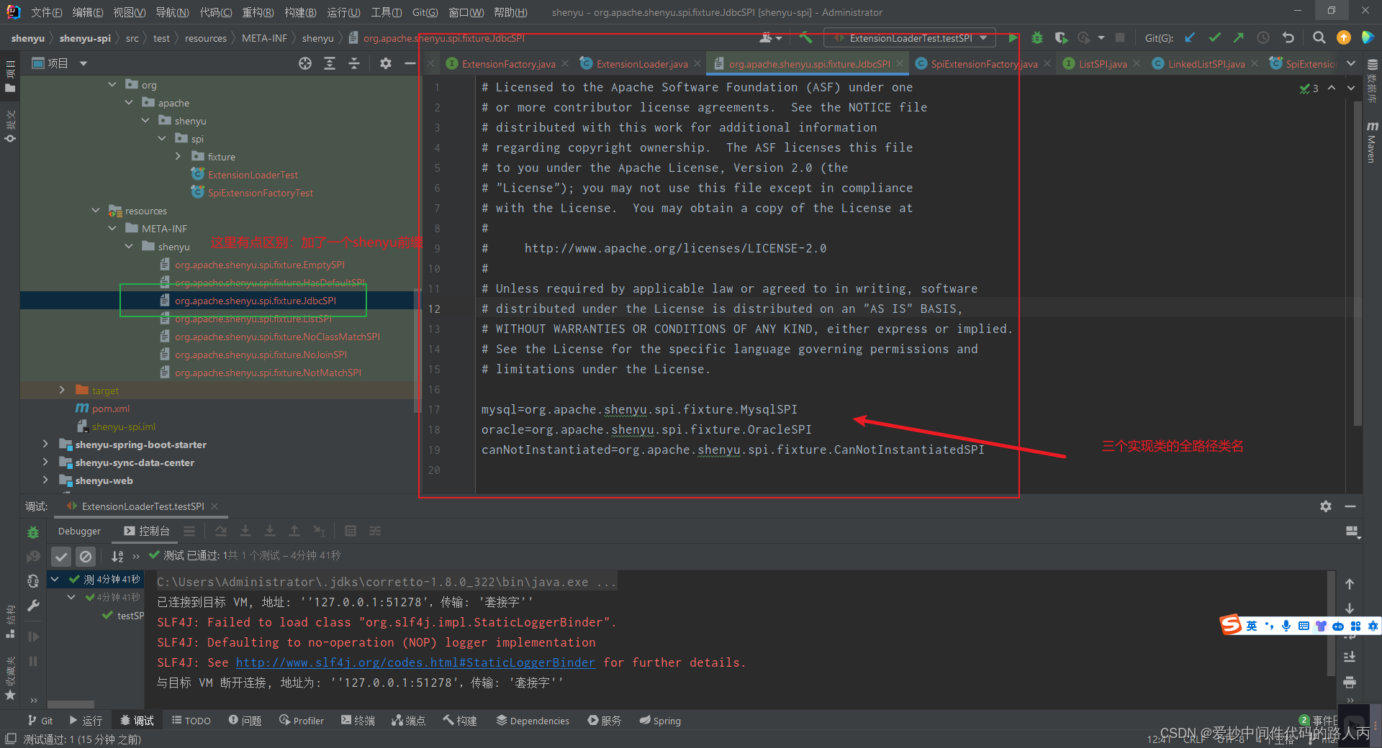Open the Spring tool window button

pos(660,721)
